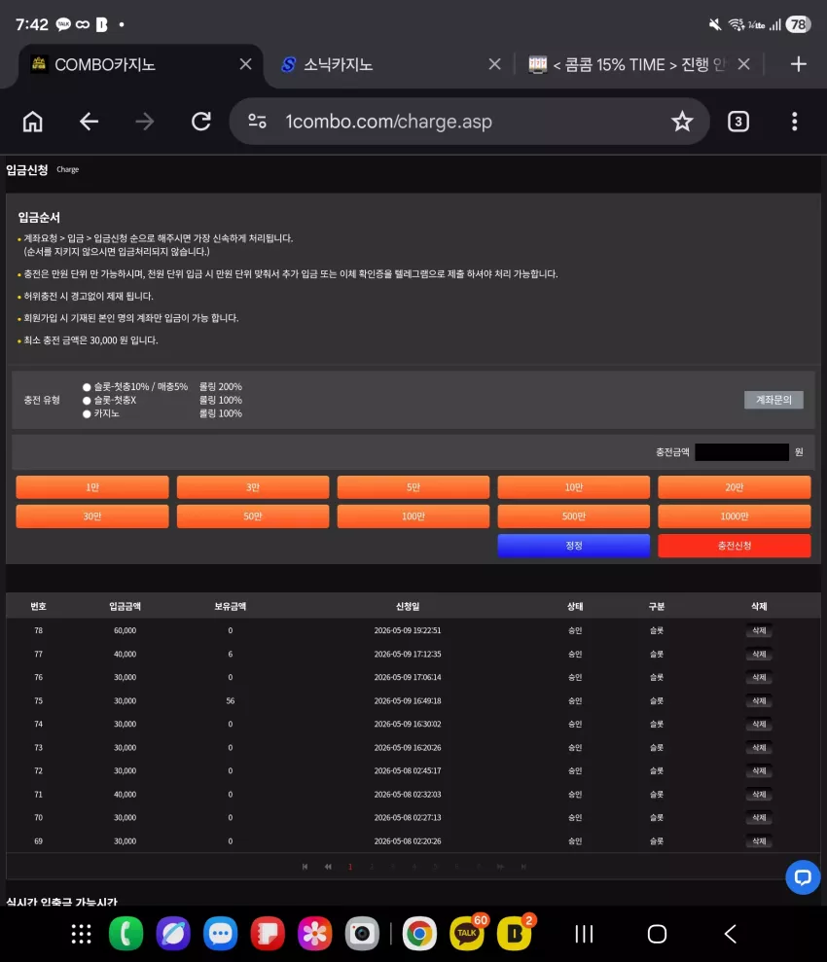
Task: Add 500만 to charge amount
Action: coord(574,517)
